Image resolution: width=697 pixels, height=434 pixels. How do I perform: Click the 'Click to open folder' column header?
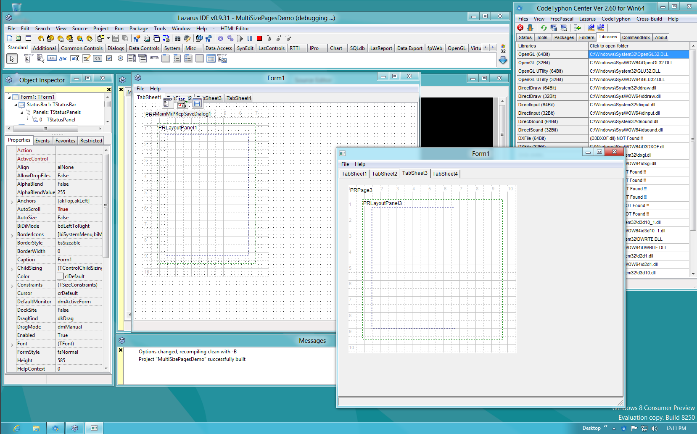(x=639, y=46)
